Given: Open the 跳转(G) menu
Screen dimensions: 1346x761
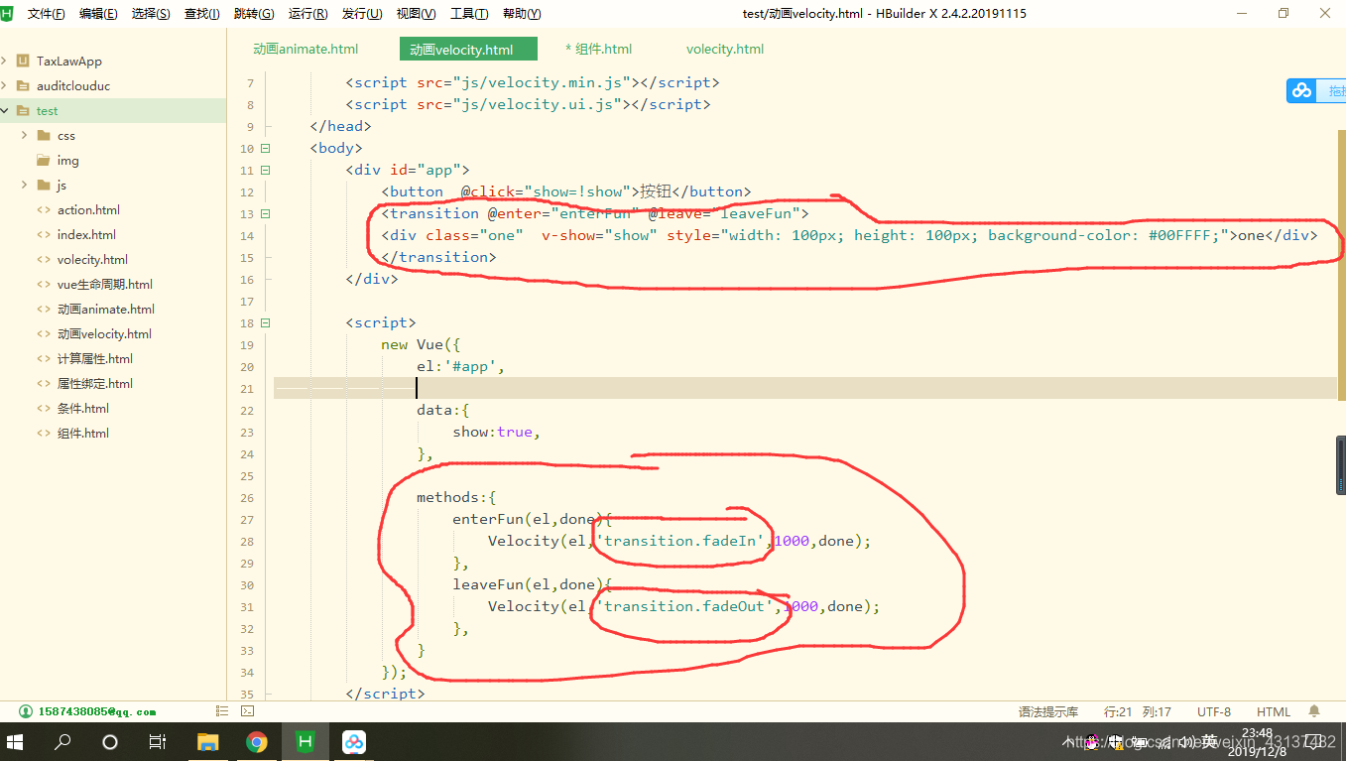Looking at the screenshot, I should coord(254,14).
